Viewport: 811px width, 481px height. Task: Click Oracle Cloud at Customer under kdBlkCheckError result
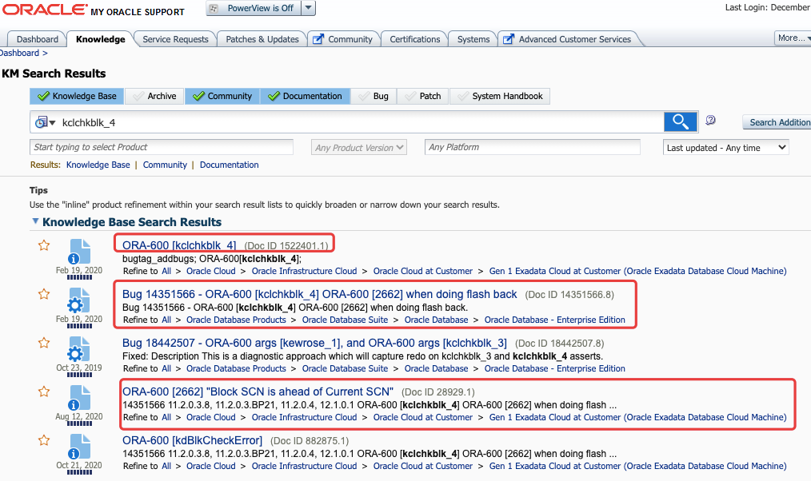tap(422, 466)
